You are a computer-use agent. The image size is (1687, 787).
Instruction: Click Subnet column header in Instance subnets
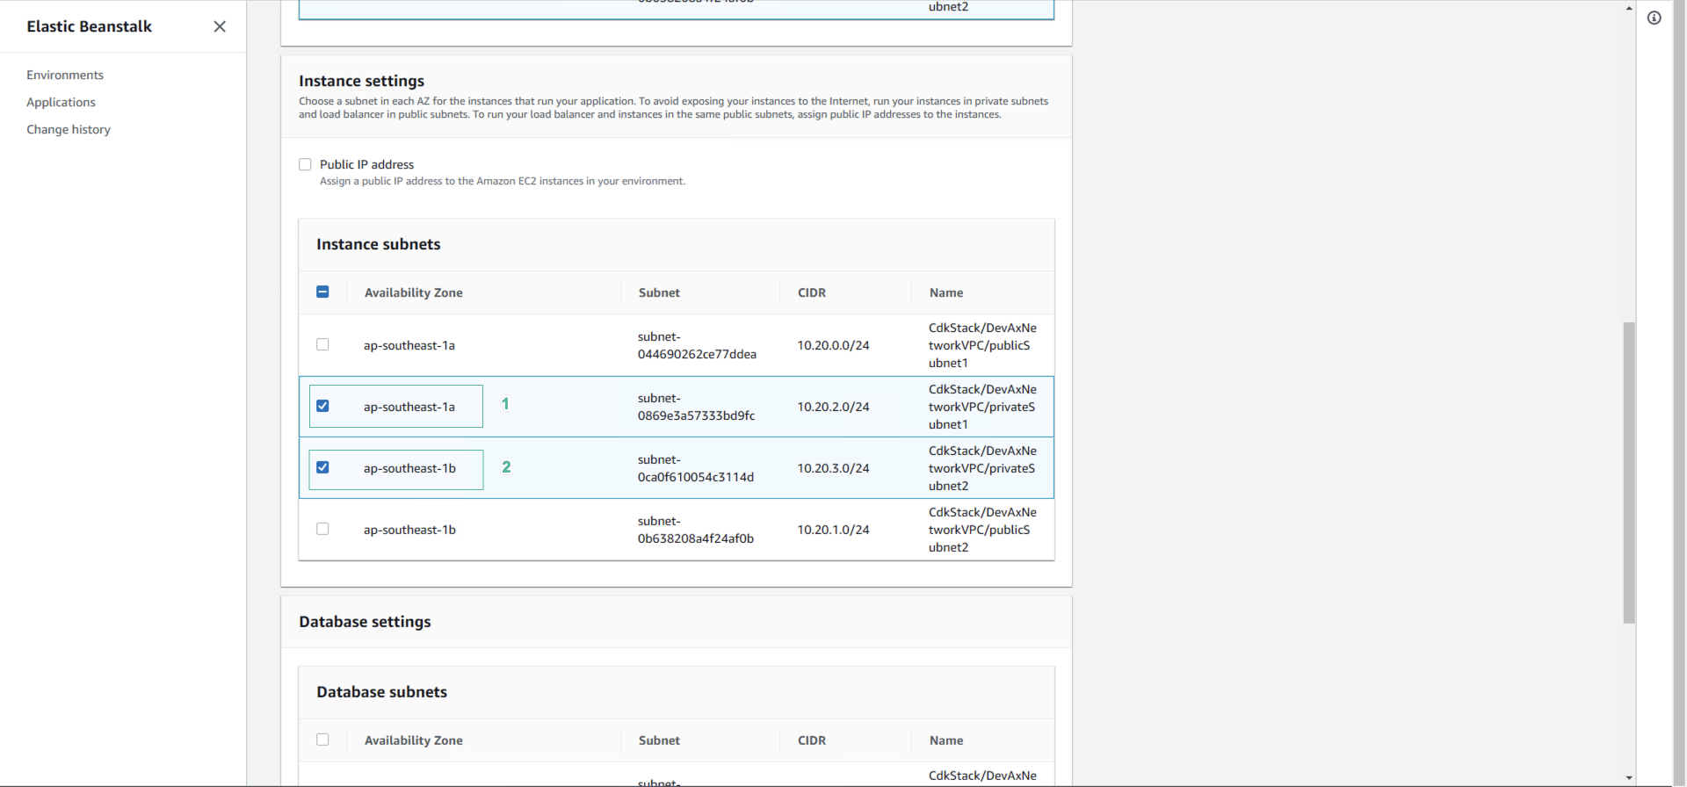click(659, 292)
